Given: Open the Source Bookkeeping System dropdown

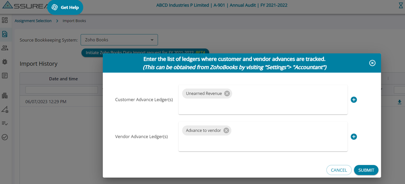Looking at the screenshot, I should tap(119, 40).
